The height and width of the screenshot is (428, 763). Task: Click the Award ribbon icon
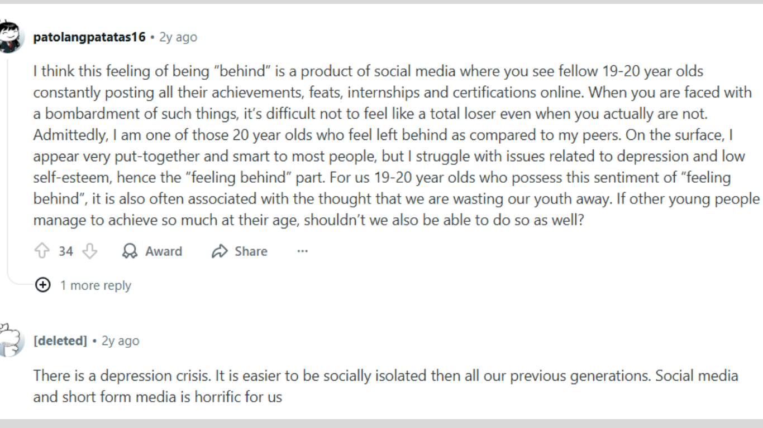(130, 251)
